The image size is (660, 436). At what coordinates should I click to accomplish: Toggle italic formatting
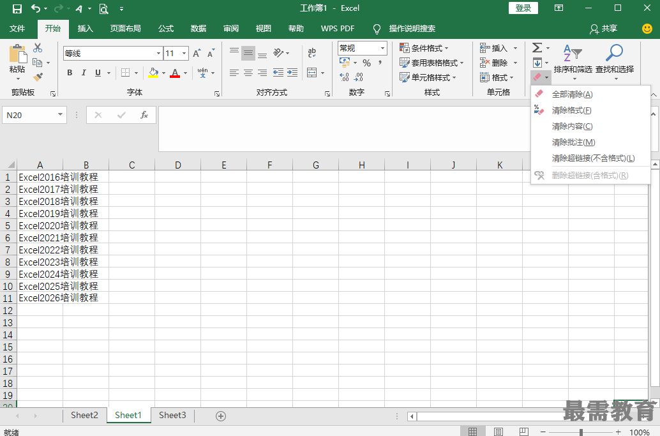(84, 73)
